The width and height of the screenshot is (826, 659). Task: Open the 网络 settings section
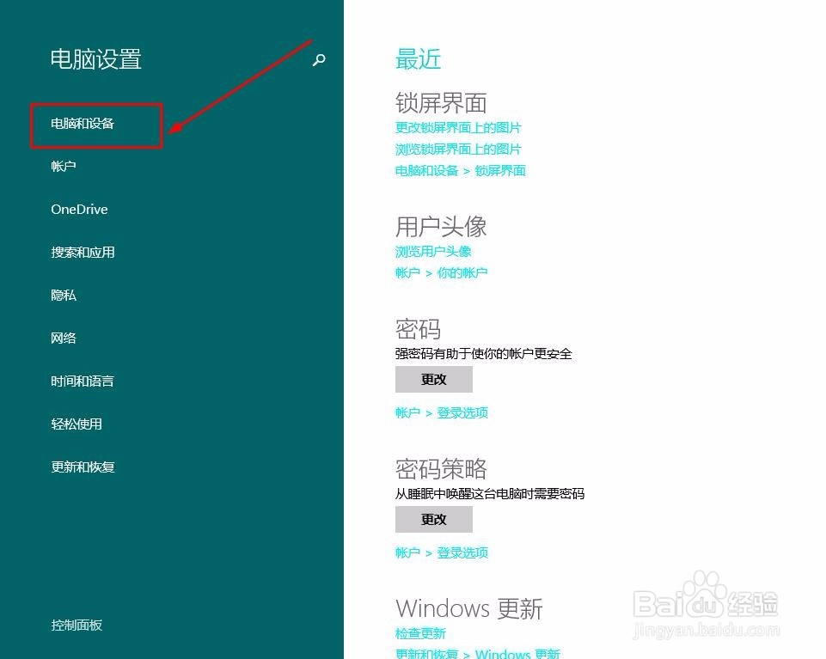click(x=63, y=338)
